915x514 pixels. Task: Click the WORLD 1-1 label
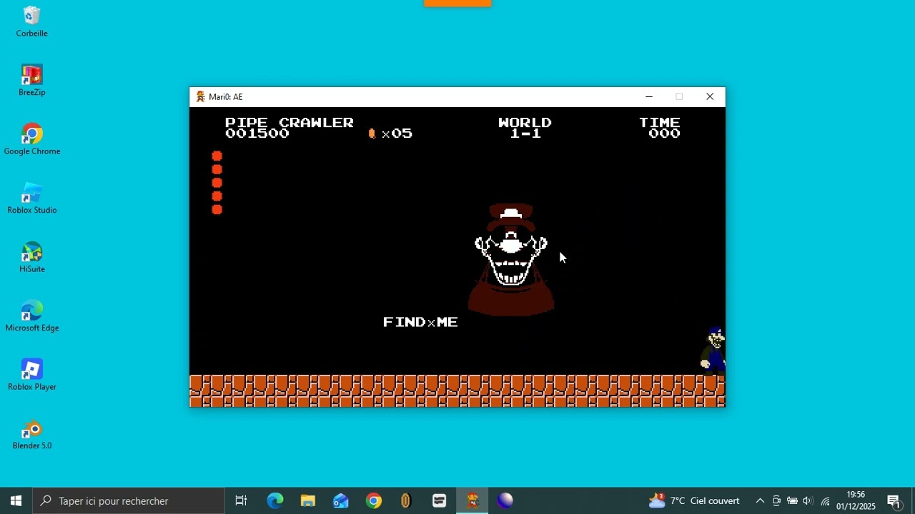click(525, 128)
